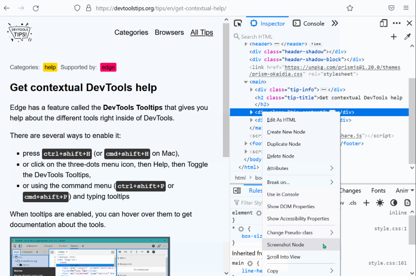This screenshot has width=416, height=276.
Task: Click the add new rule plus icon
Action: pos(366,203)
